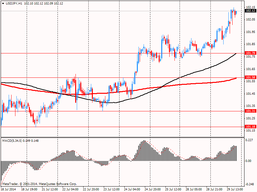257x192 pixels.
Task: Click the 101.75 price scale value
Action: [251, 57]
